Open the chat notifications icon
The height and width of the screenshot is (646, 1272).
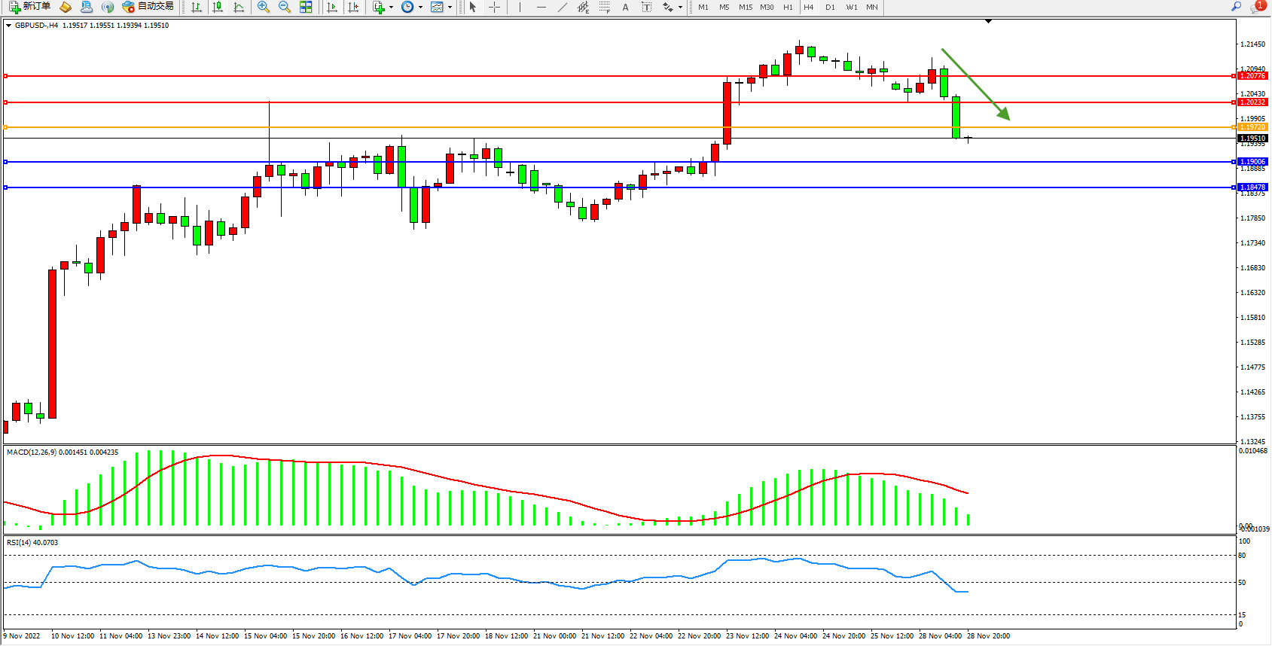pyautogui.click(x=1256, y=7)
